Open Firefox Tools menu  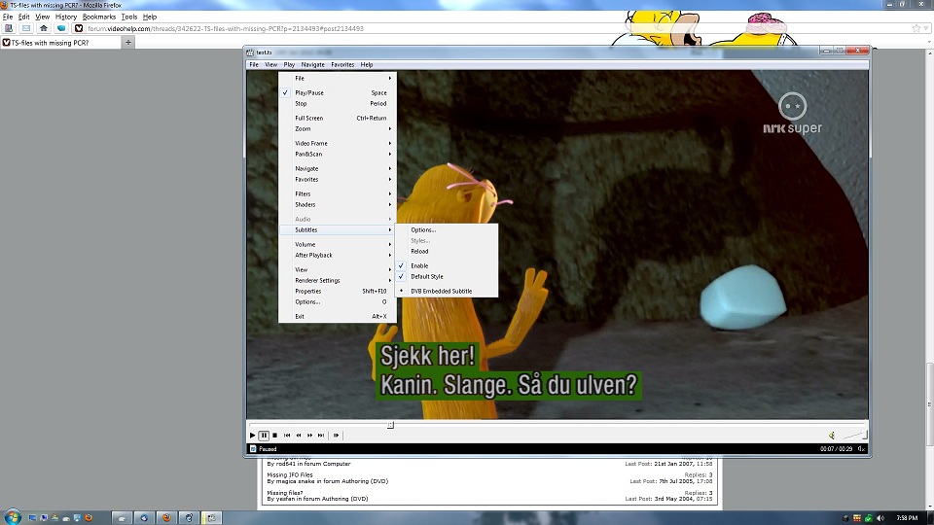tap(129, 17)
